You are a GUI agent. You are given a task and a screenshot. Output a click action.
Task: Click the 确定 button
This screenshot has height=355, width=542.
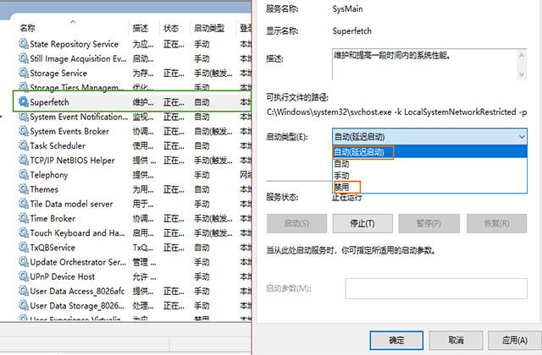coord(396,340)
